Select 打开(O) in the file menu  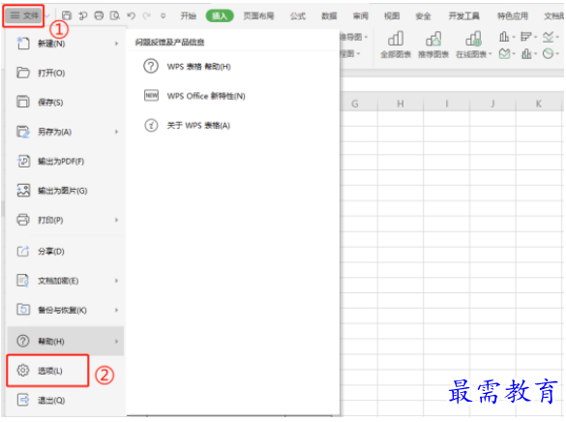(x=66, y=73)
